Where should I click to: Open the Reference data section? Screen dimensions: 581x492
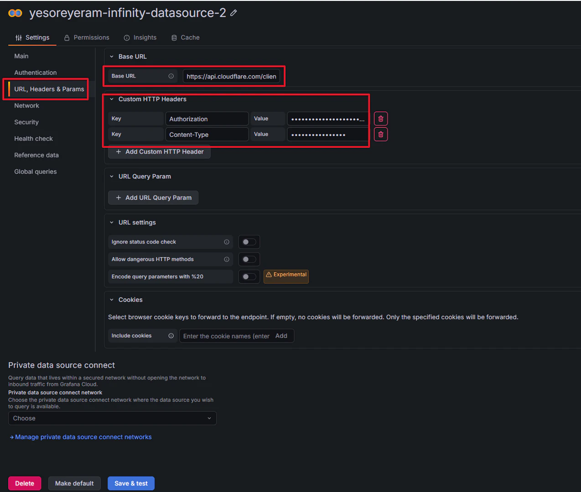point(36,155)
